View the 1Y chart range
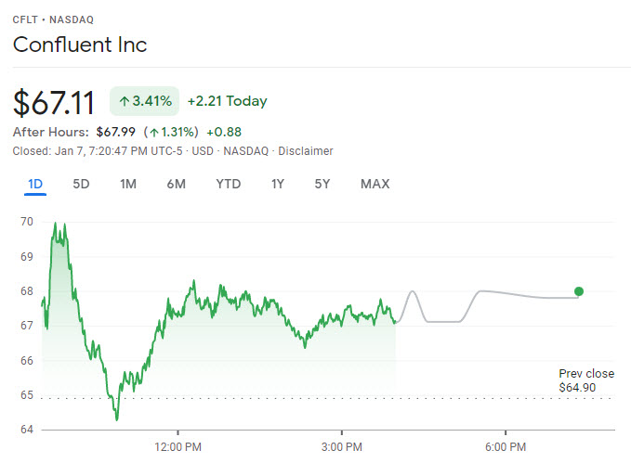Viewport: 631px width, 463px height. coord(277,184)
